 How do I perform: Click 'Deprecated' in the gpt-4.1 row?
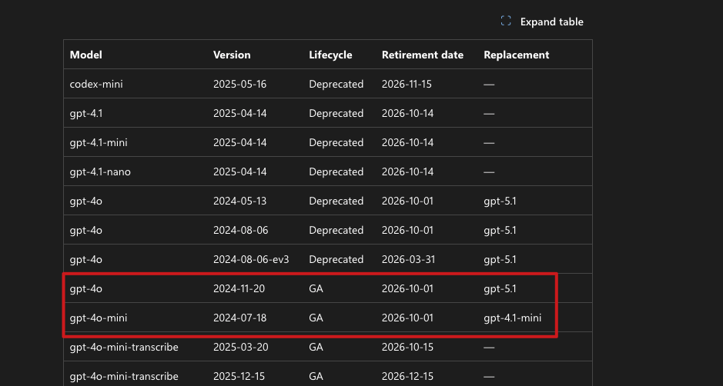click(x=336, y=113)
